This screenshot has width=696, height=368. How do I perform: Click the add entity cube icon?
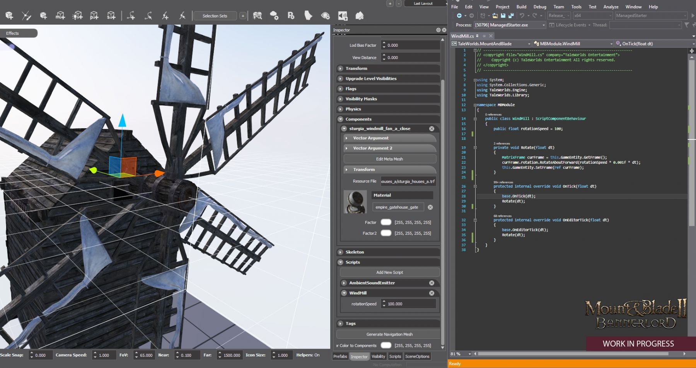9,15
